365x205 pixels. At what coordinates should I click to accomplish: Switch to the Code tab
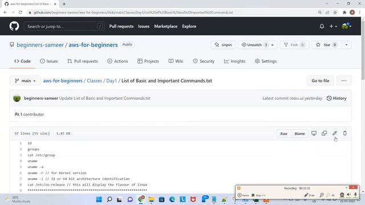tap(22, 61)
